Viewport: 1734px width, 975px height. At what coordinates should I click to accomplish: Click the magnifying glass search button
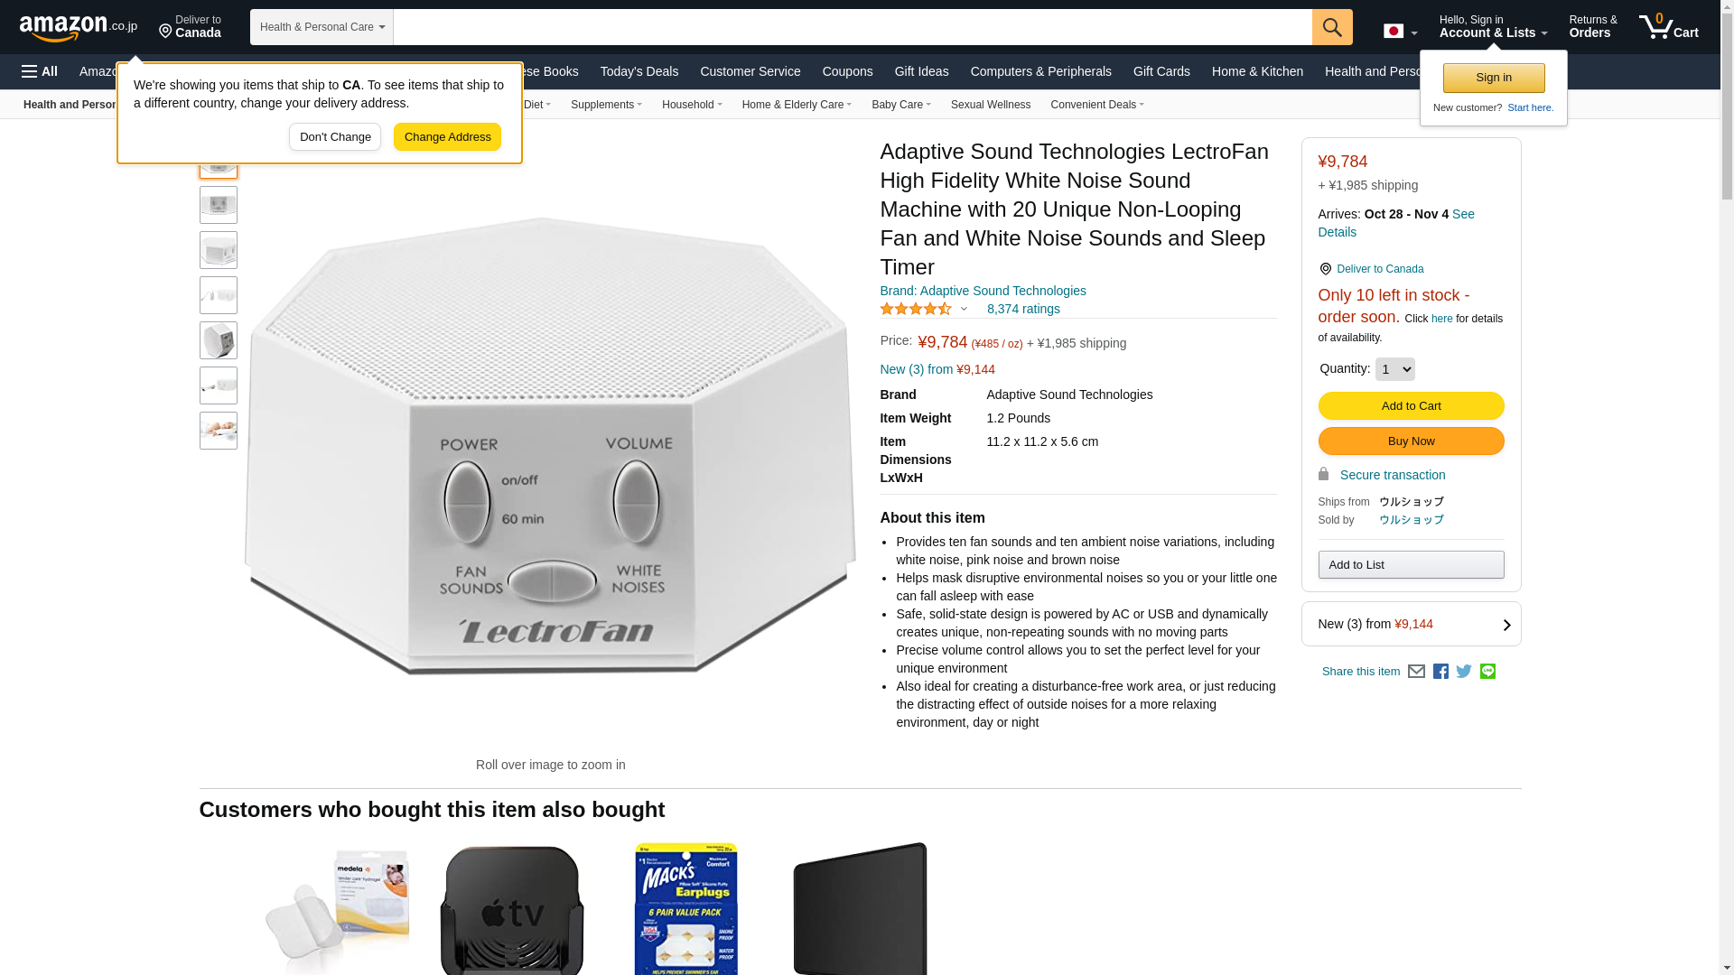pyautogui.click(x=1332, y=27)
